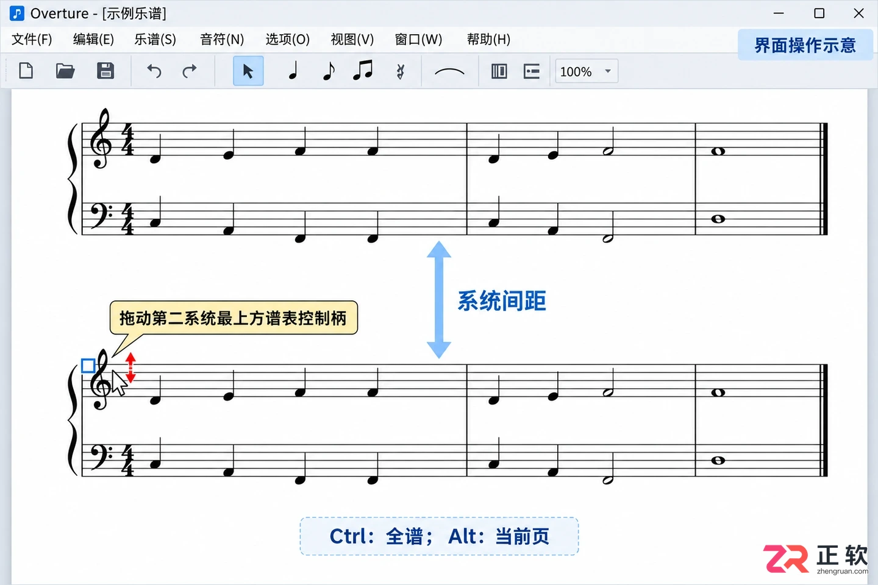
Task: Maximize the Overture window
Action: (x=819, y=13)
